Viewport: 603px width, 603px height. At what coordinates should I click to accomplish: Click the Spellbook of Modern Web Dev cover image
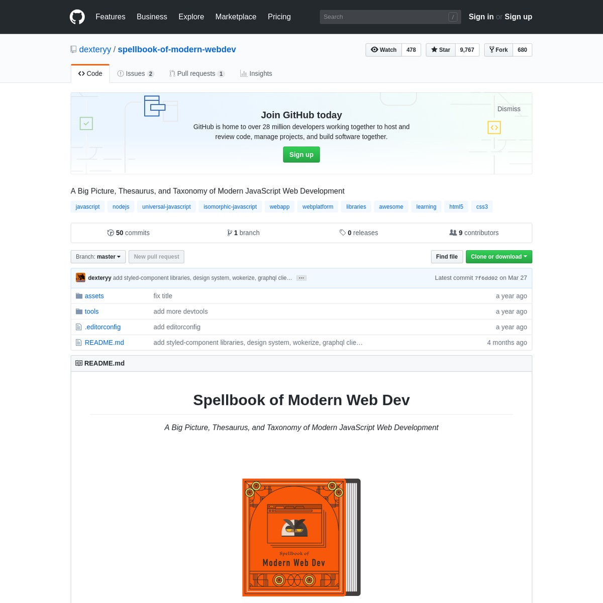pyautogui.click(x=301, y=537)
